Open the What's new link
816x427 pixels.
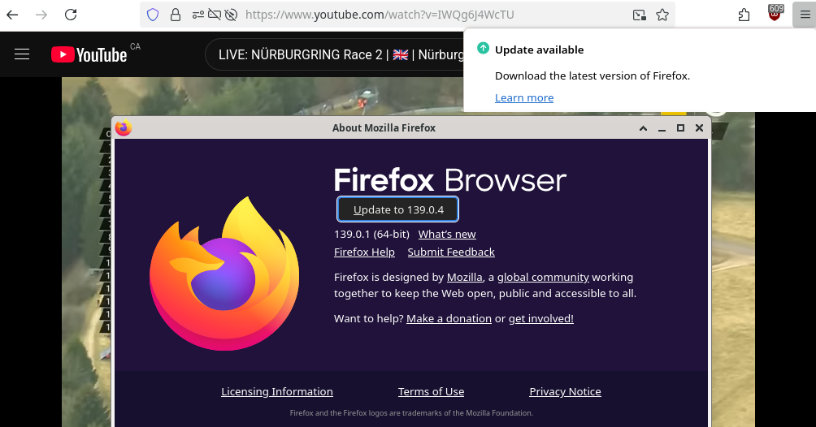point(447,234)
